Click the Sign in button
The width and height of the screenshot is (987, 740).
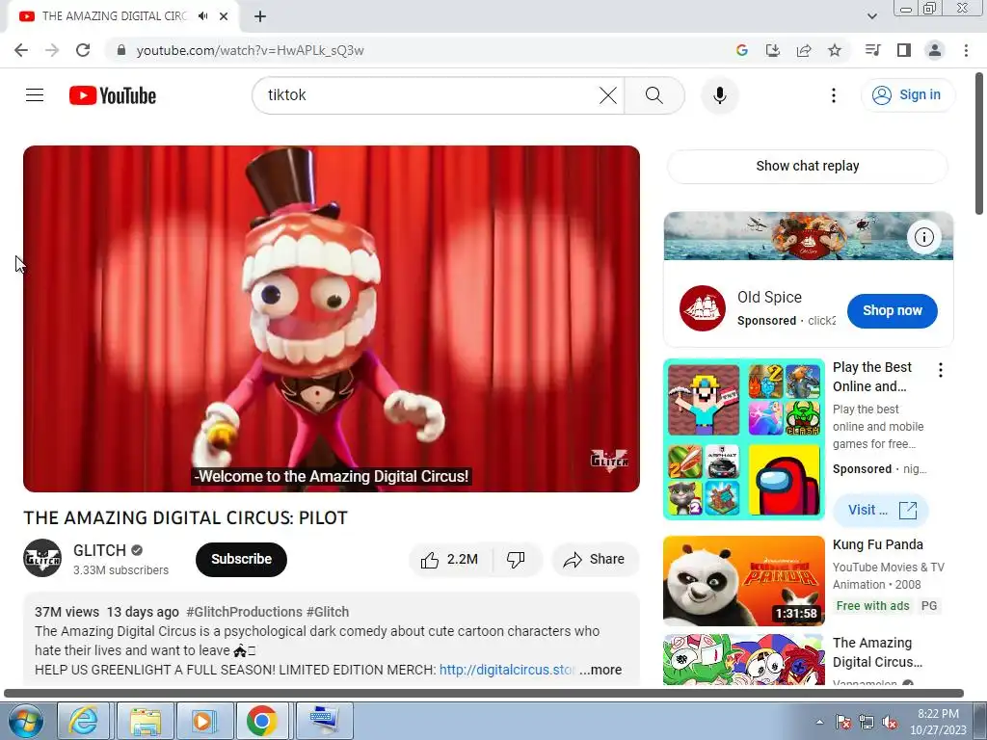(907, 95)
